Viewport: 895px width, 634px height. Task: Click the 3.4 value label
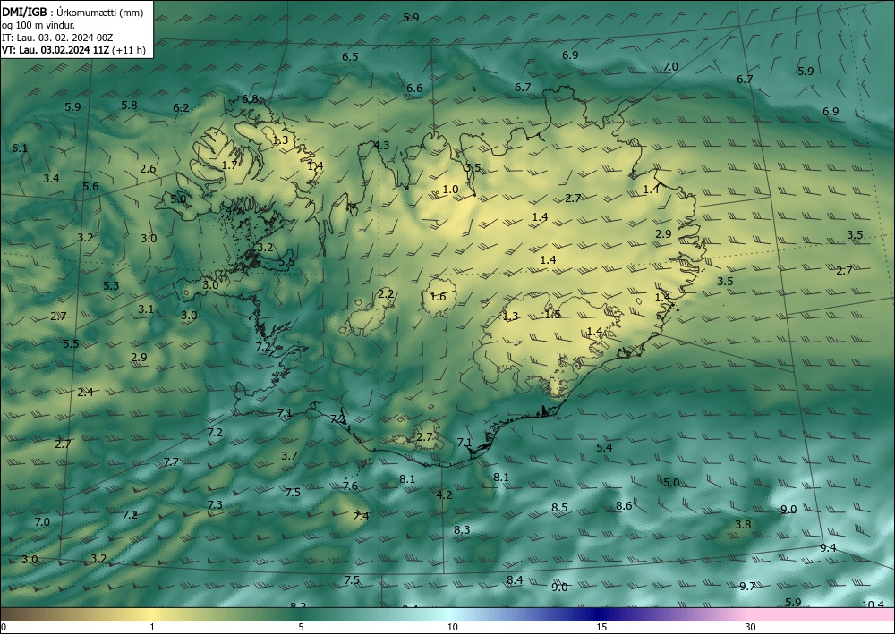pyautogui.click(x=51, y=179)
